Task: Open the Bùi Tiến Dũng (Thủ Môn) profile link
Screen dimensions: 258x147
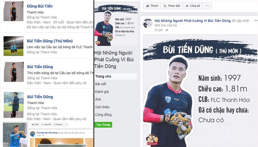Action: pyautogui.click(x=50, y=41)
